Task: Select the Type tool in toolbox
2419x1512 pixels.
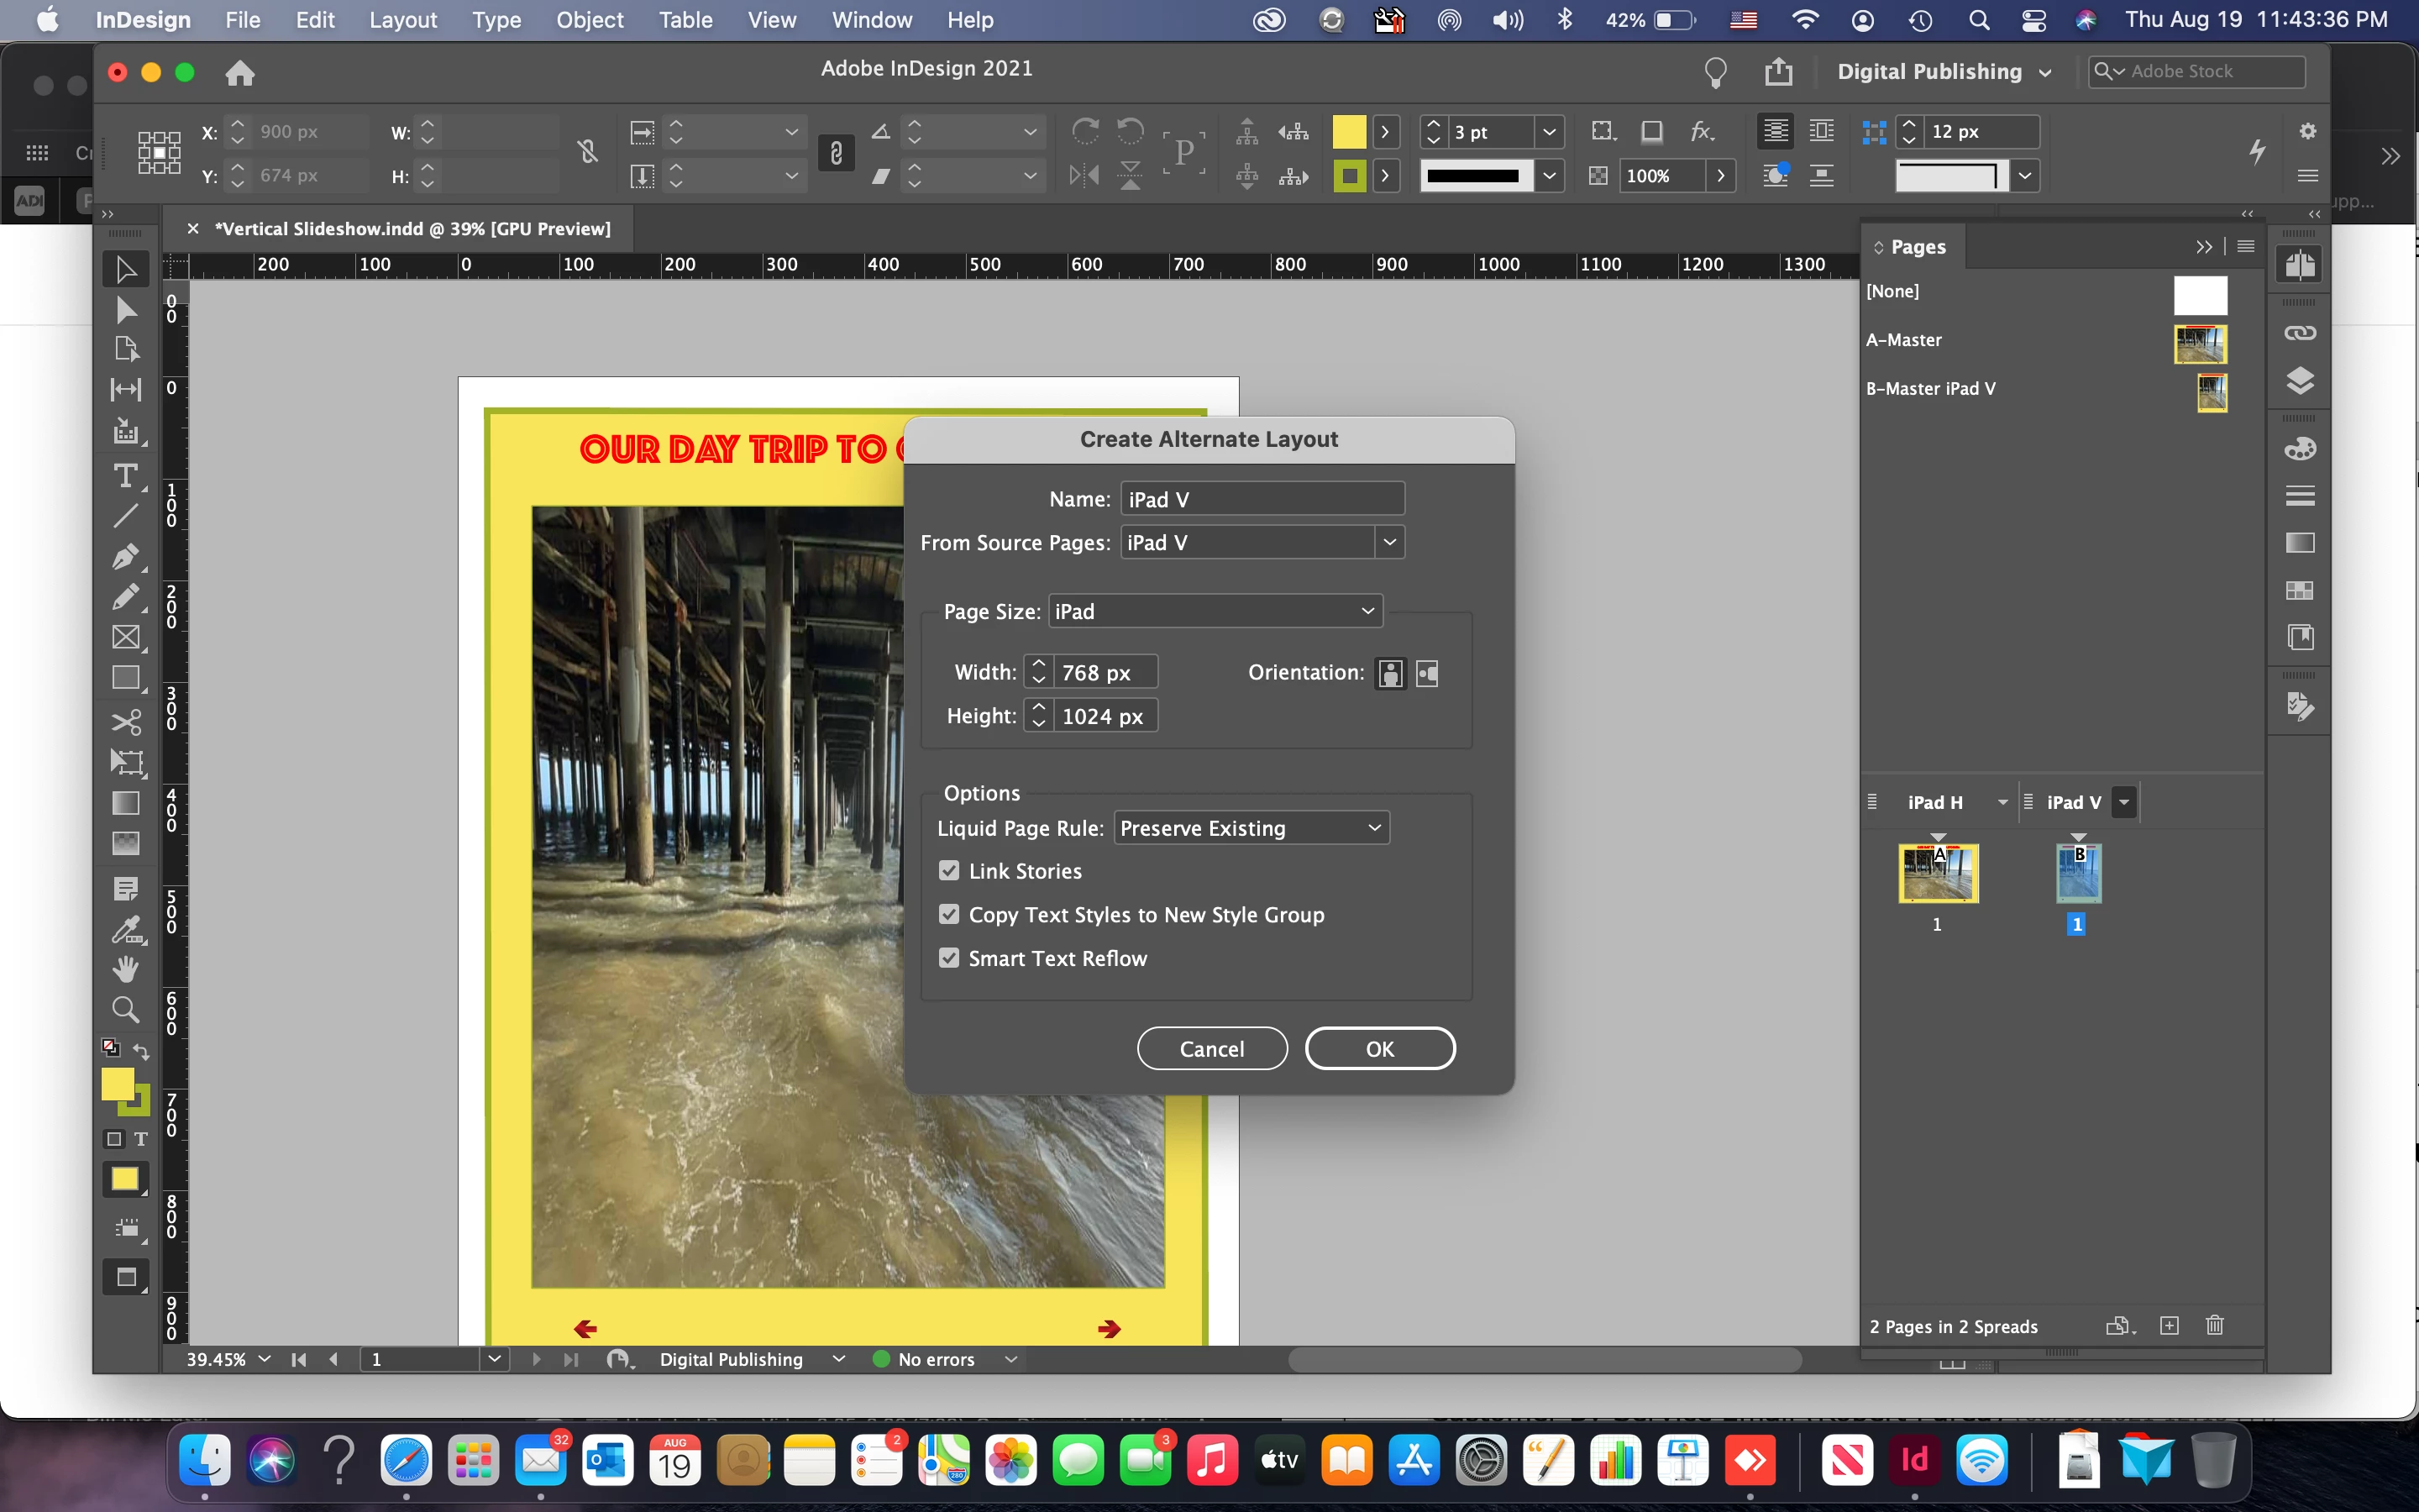Action: click(126, 476)
